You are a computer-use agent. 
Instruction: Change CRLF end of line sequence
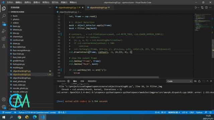tap(192, 112)
